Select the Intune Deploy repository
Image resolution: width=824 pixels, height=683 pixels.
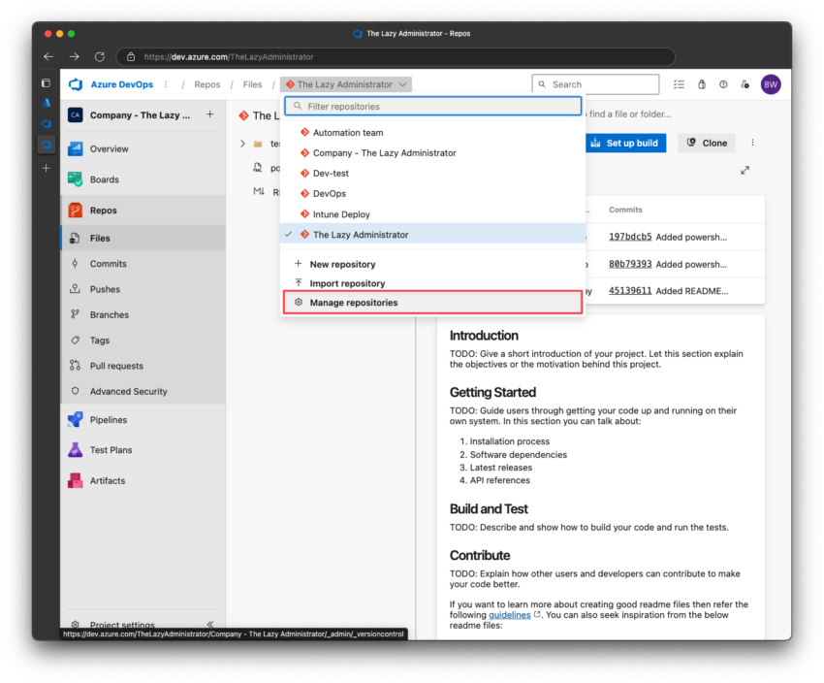coord(433,214)
